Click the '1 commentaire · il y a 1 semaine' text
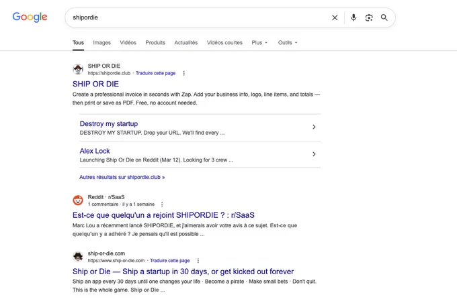The width and height of the screenshot is (457, 299). 121,204
